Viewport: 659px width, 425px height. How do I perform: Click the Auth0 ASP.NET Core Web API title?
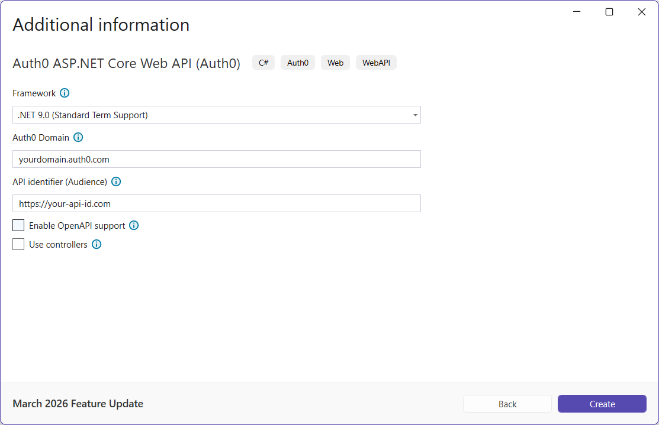127,63
